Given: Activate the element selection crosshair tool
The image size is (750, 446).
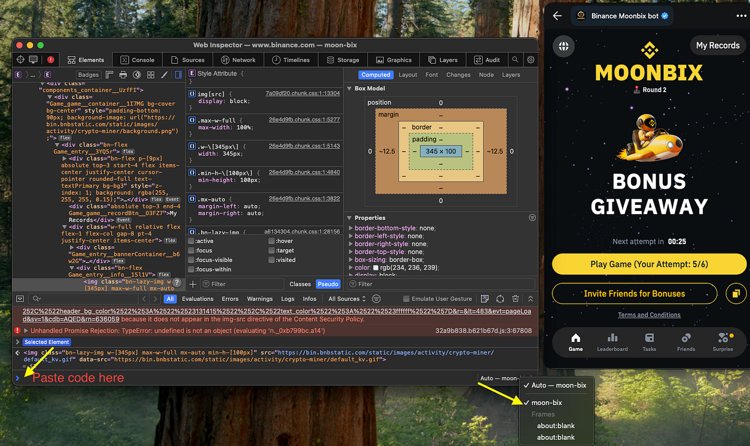Looking at the screenshot, I should pos(20,60).
